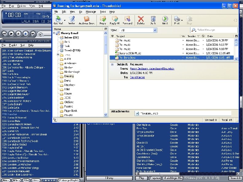Open Thunderbird's Message menu
Viewport: 243px width, 182px height.
[91, 12]
